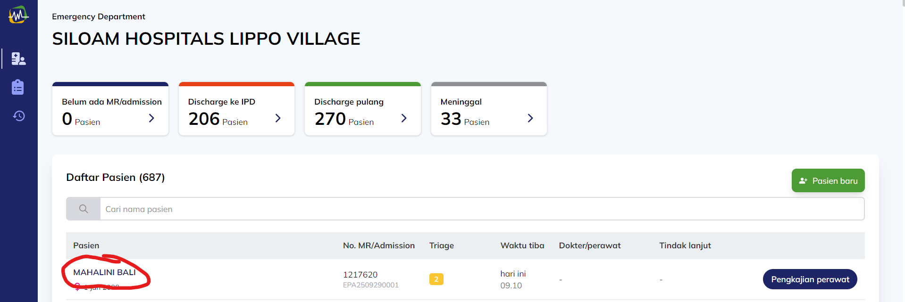The width and height of the screenshot is (905, 302).
Task: Expand the Discharge pulang card arrow
Action: point(404,118)
